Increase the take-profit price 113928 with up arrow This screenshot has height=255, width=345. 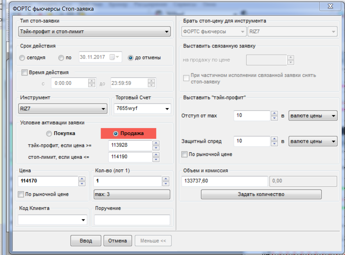[x=156, y=143]
